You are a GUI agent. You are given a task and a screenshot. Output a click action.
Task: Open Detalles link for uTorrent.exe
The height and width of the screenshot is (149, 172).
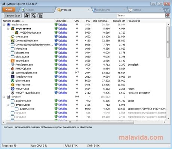pos(63,81)
